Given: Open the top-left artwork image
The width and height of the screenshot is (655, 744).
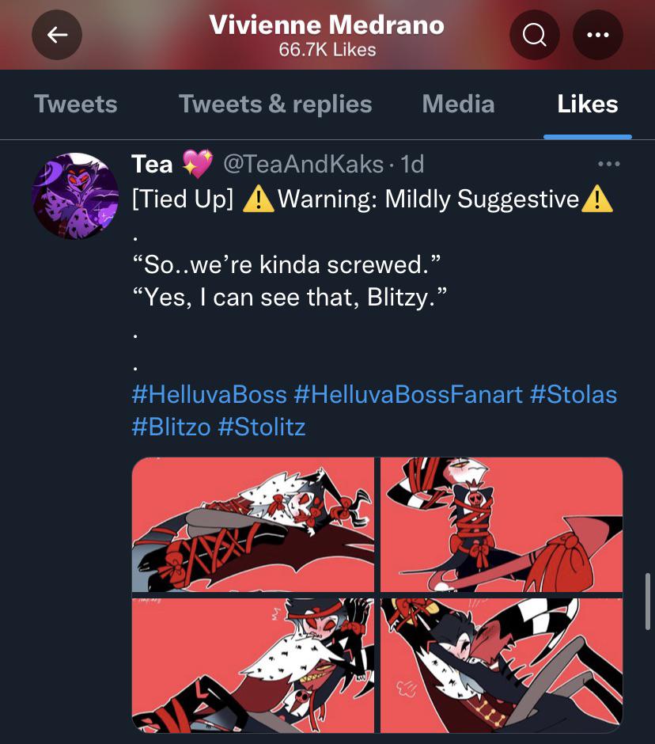Looking at the screenshot, I should coord(253,524).
